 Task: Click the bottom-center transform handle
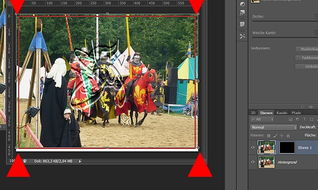tap(107, 148)
